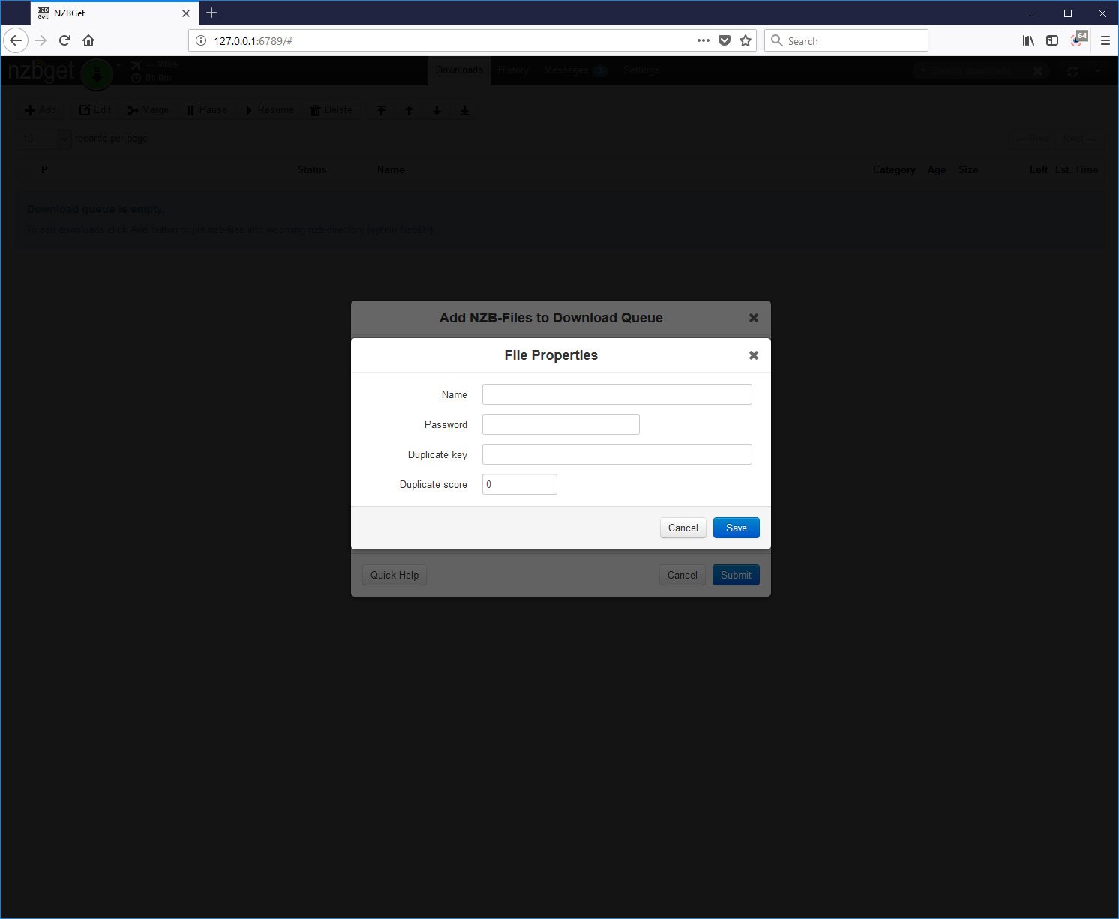The width and height of the screenshot is (1119, 919).
Task: Click the Size column header
Action: [968, 170]
